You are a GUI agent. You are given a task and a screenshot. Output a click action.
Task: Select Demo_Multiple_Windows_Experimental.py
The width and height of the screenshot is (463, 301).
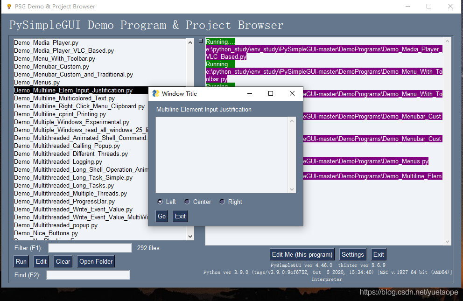pyautogui.click(x=81, y=122)
